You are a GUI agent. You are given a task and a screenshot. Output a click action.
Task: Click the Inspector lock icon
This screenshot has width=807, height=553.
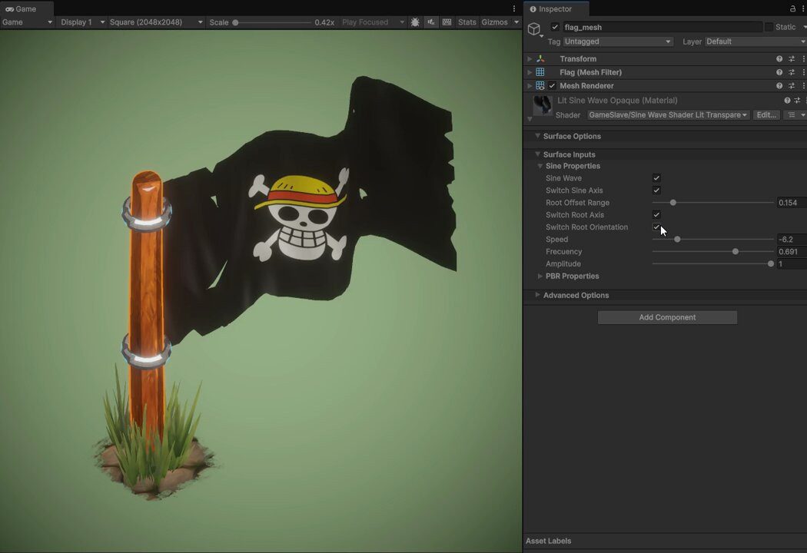point(792,8)
